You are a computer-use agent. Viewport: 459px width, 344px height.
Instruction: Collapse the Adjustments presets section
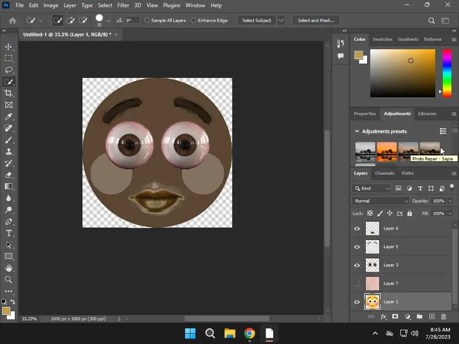pos(357,131)
